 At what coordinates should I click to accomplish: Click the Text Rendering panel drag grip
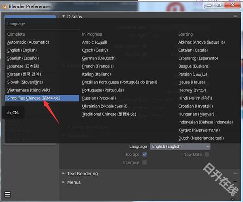pyautogui.click(x=236, y=173)
